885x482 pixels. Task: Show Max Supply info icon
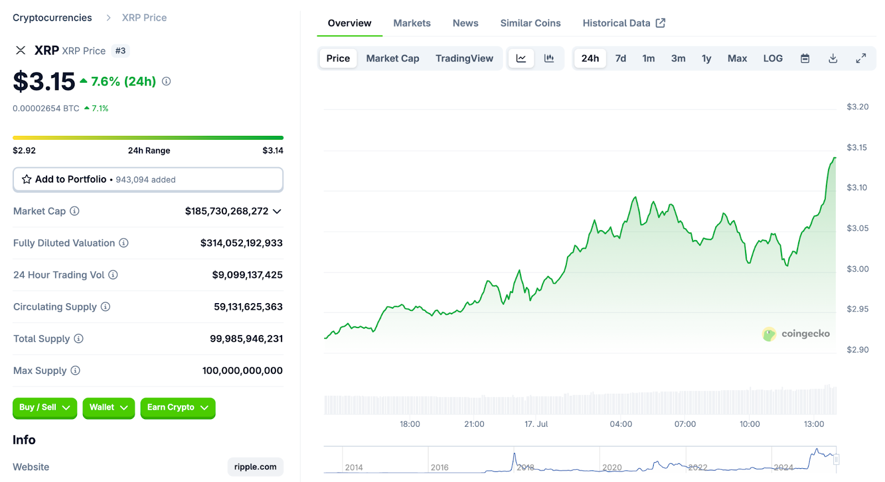[x=75, y=370]
